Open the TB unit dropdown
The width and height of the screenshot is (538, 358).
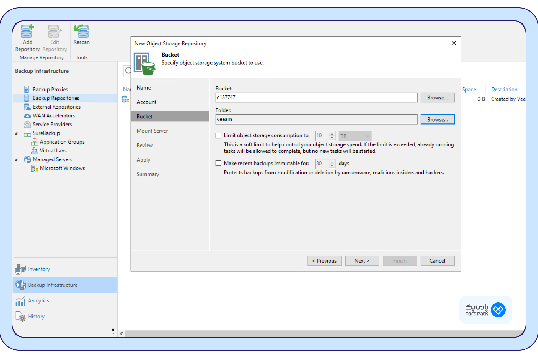(x=355, y=136)
